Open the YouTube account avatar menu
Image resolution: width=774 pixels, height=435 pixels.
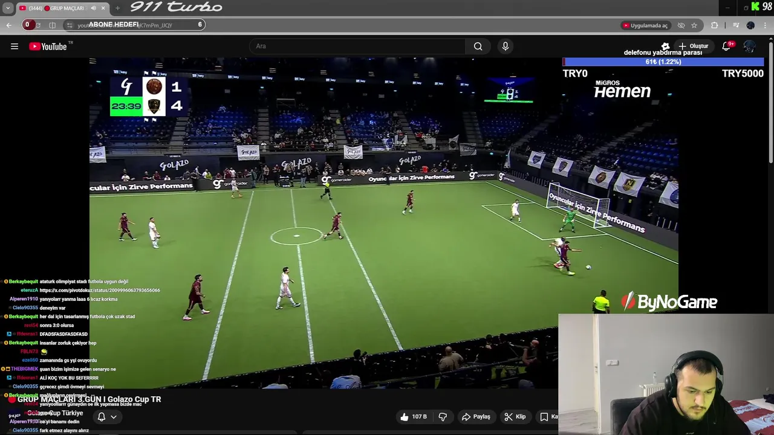tap(749, 47)
